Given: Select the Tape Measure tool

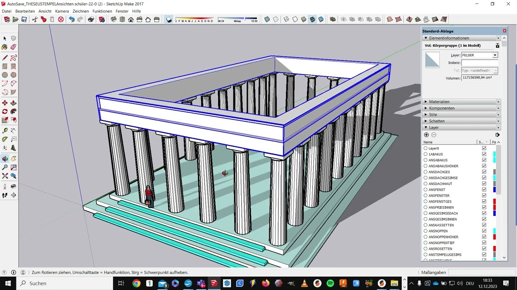Looking at the screenshot, I should (5, 130).
